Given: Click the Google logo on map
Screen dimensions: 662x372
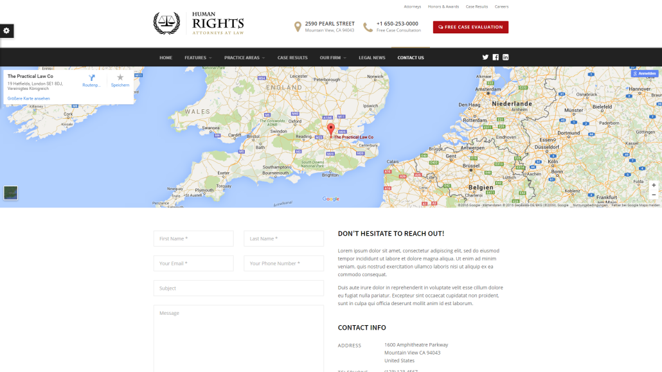Looking at the screenshot, I should click(330, 199).
